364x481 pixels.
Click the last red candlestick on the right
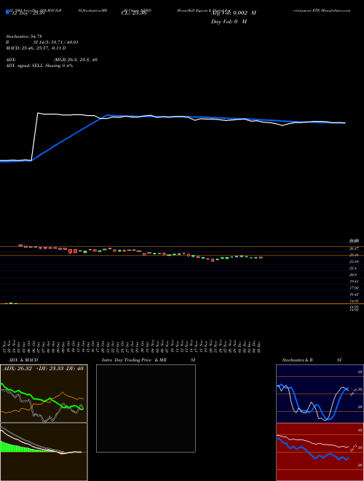pos(261,258)
